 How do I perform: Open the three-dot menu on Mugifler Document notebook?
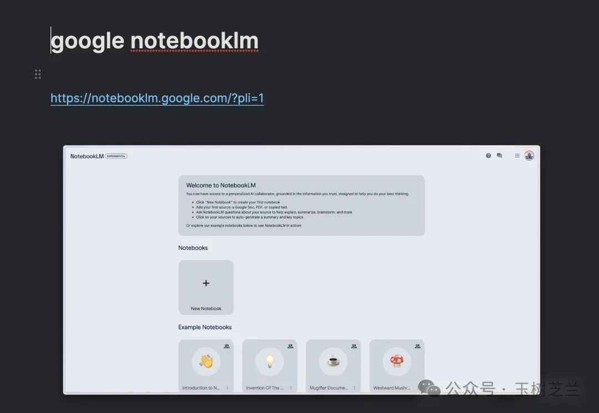[x=354, y=388]
